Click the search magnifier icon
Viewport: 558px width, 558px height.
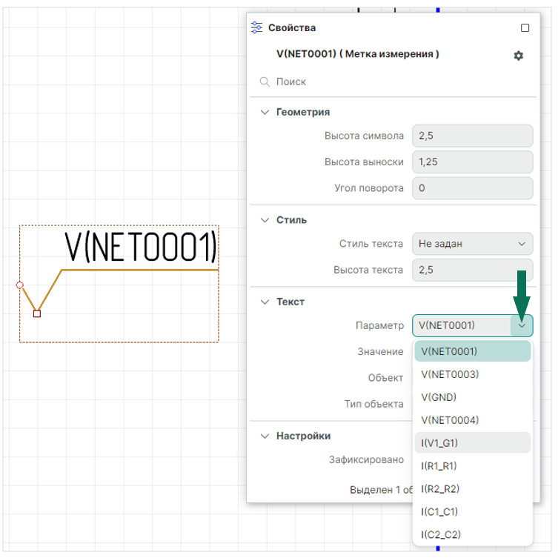coord(264,82)
